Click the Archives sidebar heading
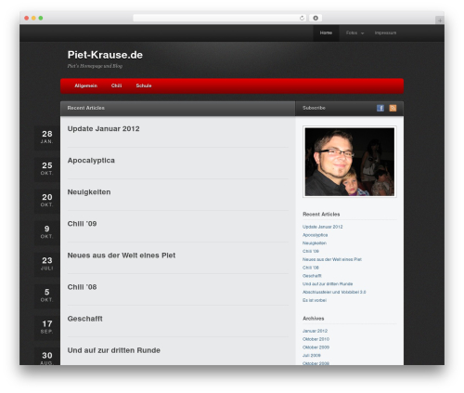Viewport: 464px width, 393px height. [314, 319]
